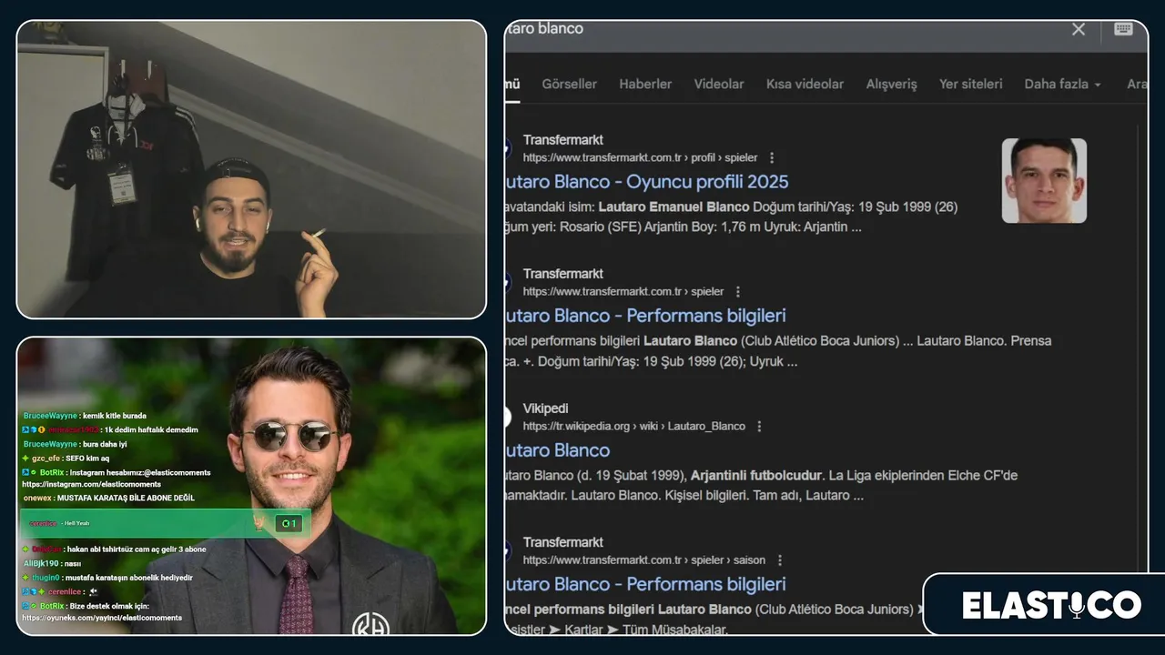Click the green badge beside thugin0 in chat

(25, 578)
